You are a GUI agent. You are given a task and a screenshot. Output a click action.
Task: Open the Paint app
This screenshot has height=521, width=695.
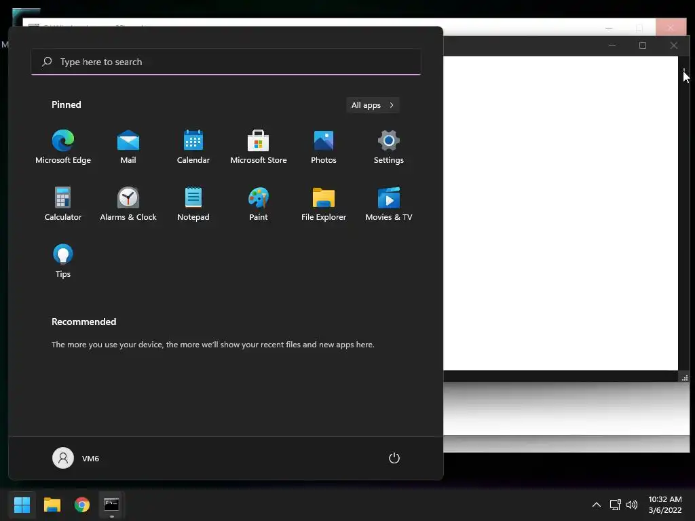[x=259, y=204]
